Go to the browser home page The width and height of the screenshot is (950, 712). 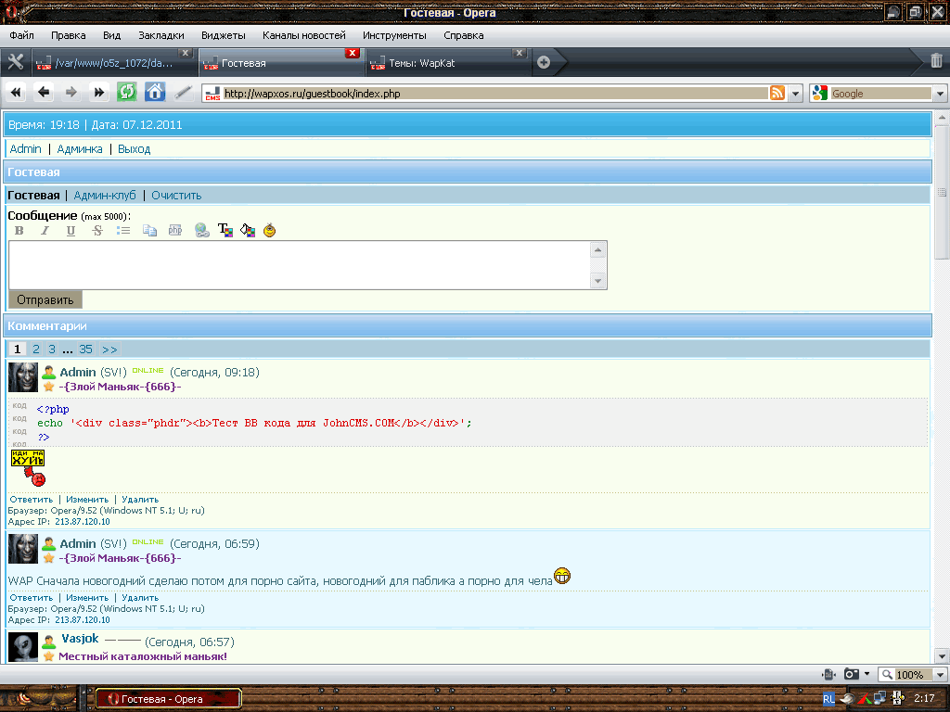point(155,92)
